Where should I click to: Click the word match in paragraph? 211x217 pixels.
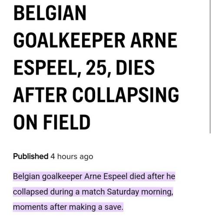coord(93,192)
